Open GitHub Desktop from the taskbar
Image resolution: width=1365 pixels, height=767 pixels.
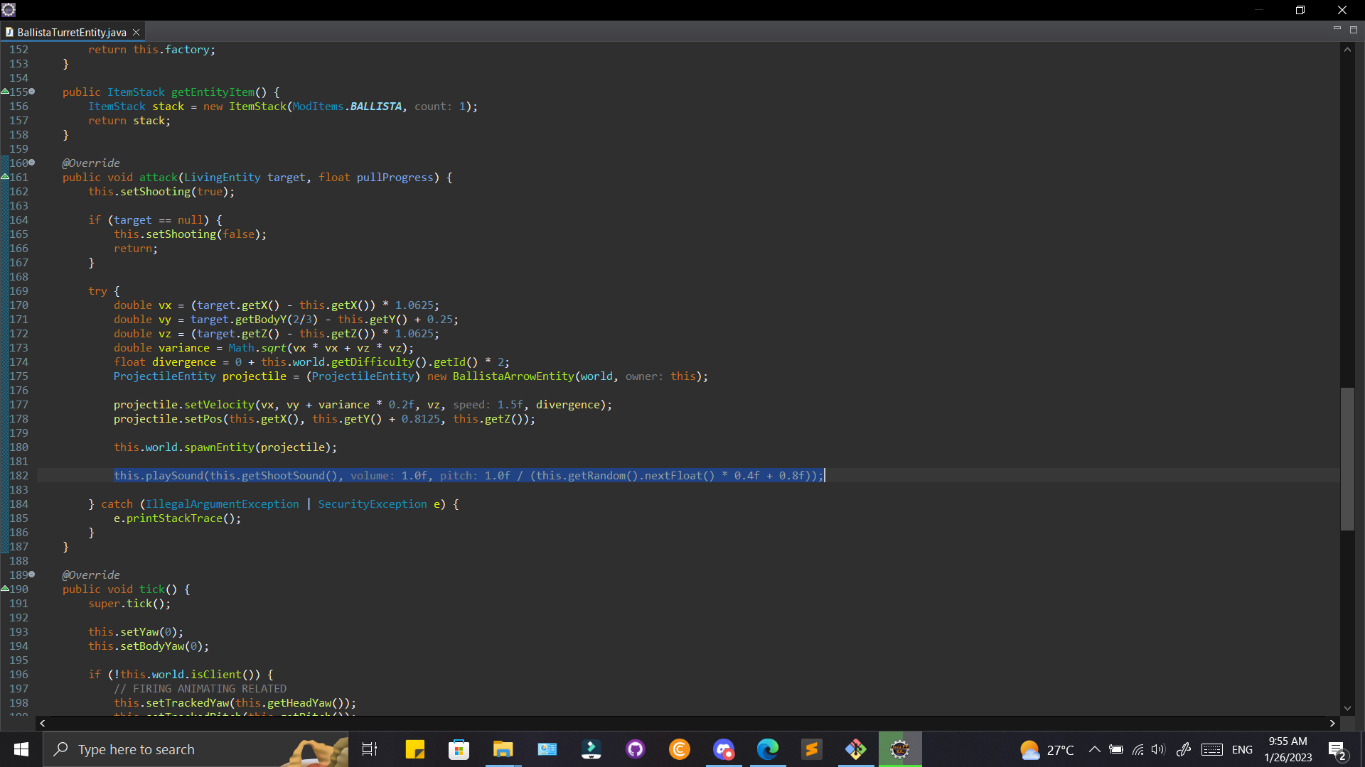point(635,749)
